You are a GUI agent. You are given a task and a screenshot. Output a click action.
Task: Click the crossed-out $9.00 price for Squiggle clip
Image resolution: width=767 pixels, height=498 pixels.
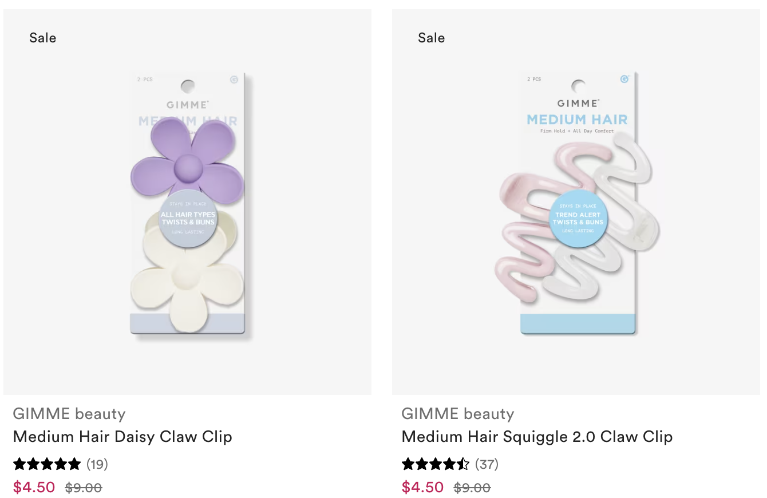click(x=472, y=488)
